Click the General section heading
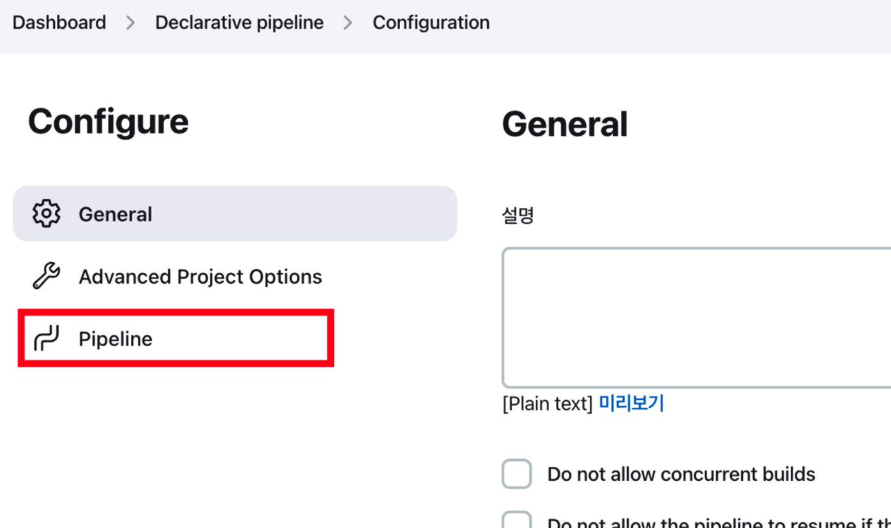 (565, 124)
